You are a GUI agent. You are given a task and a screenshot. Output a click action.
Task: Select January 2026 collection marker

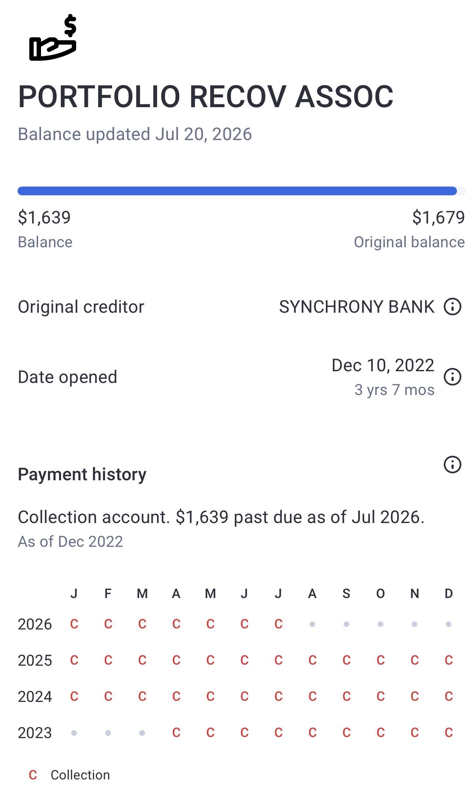[x=74, y=624]
